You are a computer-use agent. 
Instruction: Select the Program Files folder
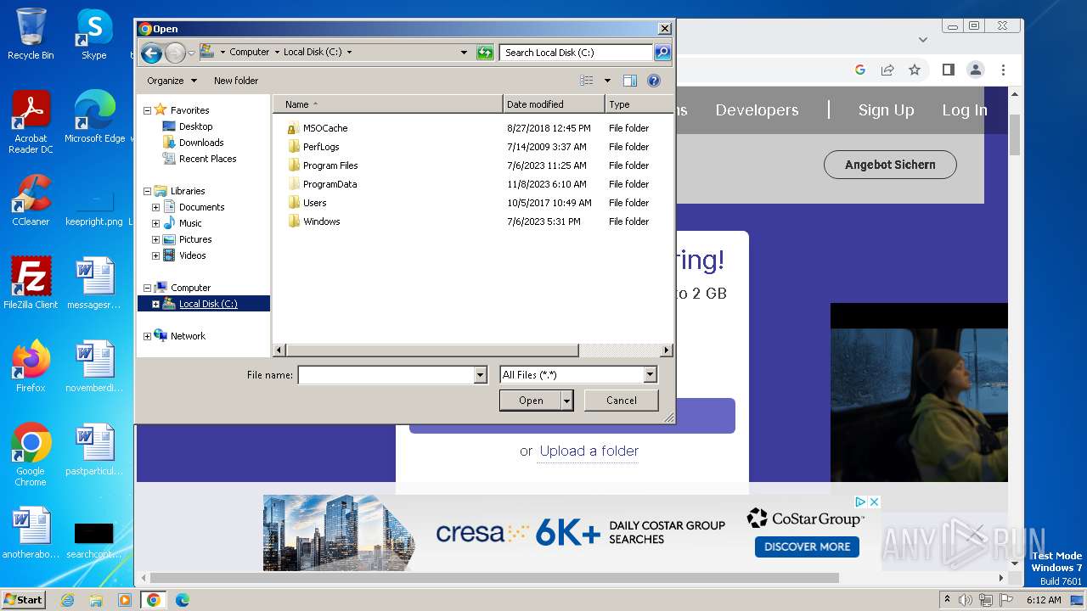pyautogui.click(x=330, y=165)
